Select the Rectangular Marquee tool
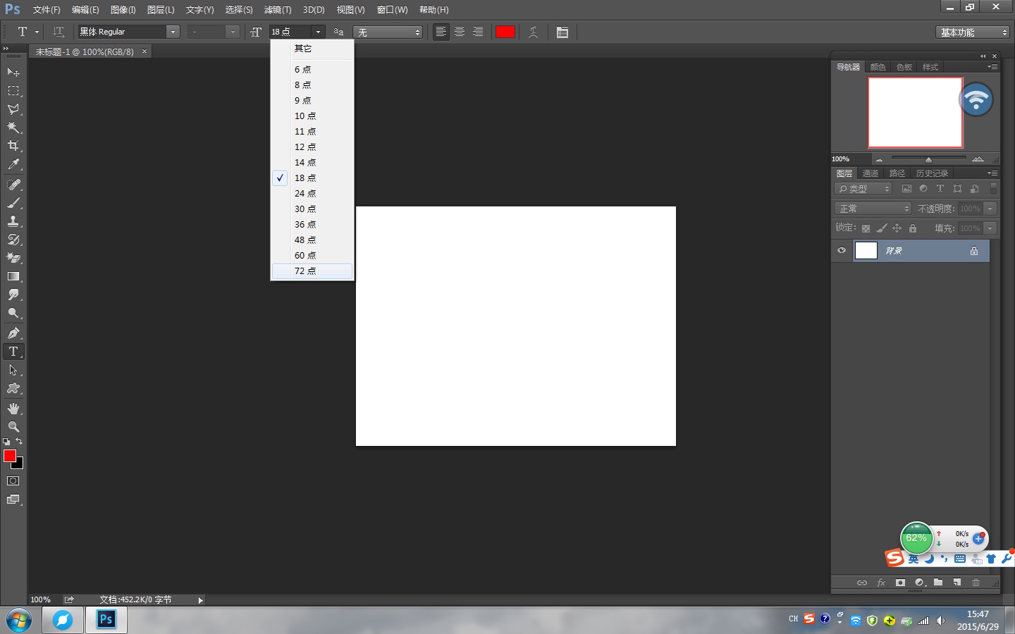1015x634 pixels. [x=13, y=91]
